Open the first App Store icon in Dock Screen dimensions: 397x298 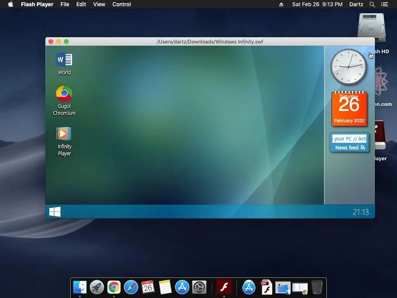coord(182,288)
